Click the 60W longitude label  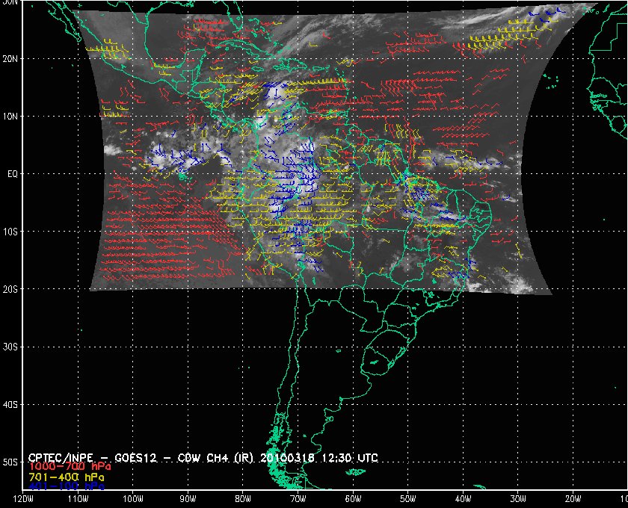(x=353, y=499)
